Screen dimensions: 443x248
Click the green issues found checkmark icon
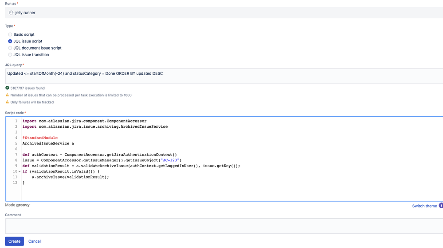click(x=8, y=88)
